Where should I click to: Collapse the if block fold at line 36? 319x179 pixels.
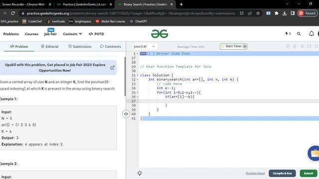138,97
